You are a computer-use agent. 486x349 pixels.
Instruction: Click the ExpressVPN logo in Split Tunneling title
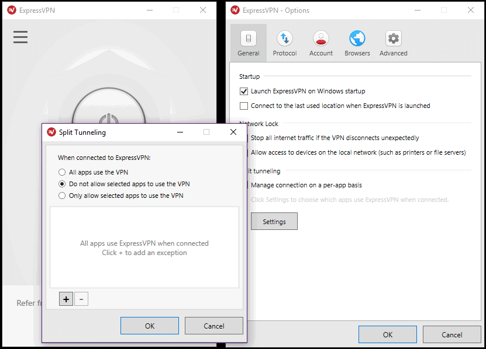pos(51,132)
